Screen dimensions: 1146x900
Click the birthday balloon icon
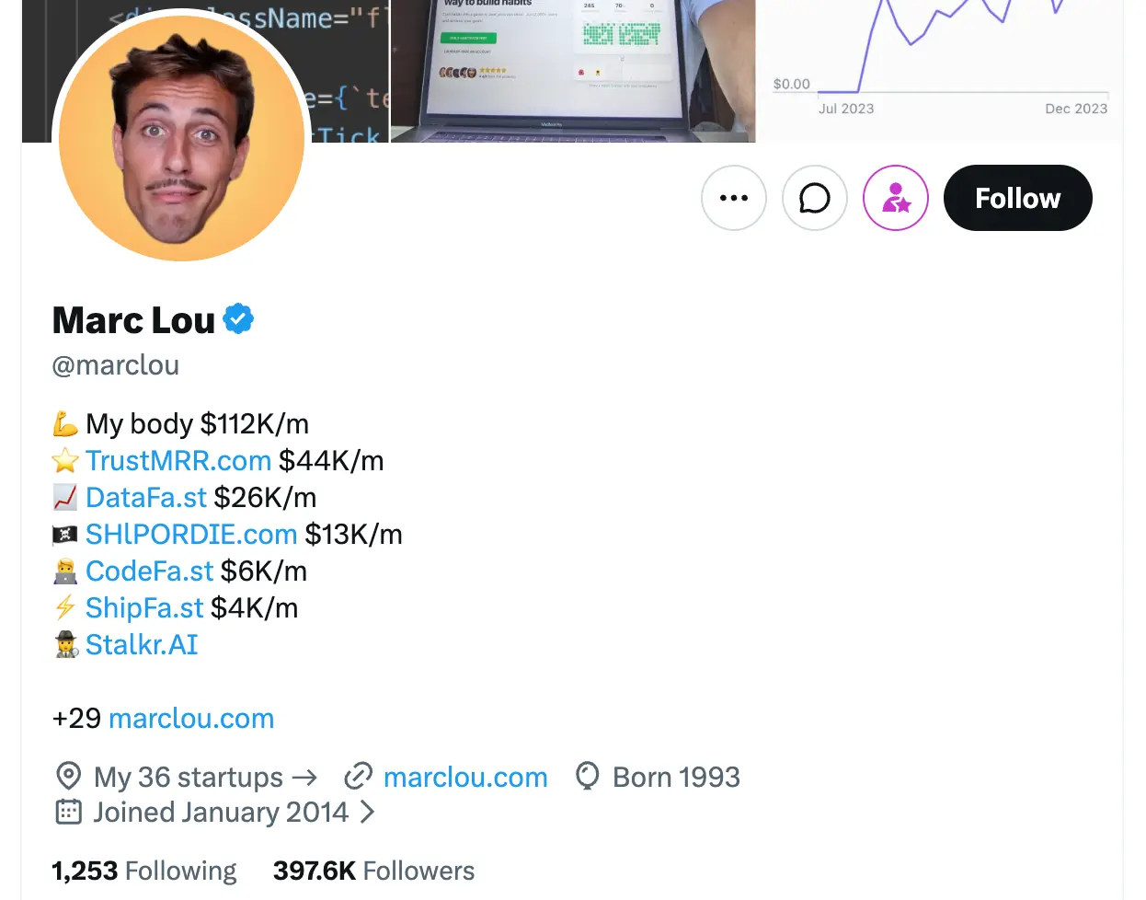click(587, 777)
